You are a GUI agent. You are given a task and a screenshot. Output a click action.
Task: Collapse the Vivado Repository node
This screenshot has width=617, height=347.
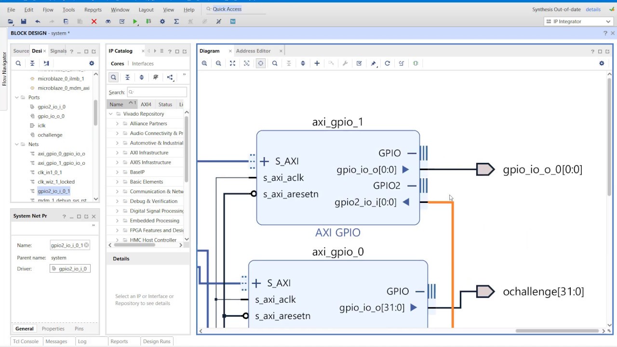(x=111, y=114)
